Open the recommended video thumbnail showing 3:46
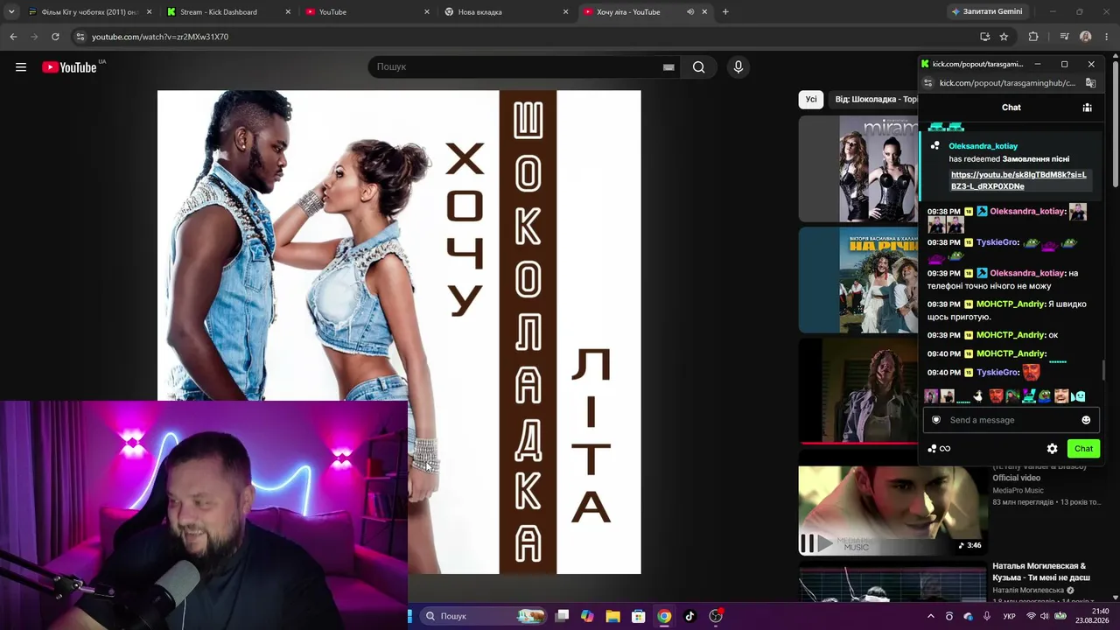This screenshot has width=1120, height=630. [x=892, y=511]
